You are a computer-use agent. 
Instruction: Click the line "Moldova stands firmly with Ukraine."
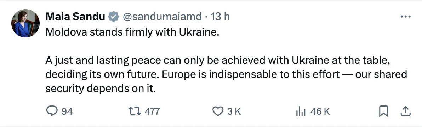[x=131, y=33]
